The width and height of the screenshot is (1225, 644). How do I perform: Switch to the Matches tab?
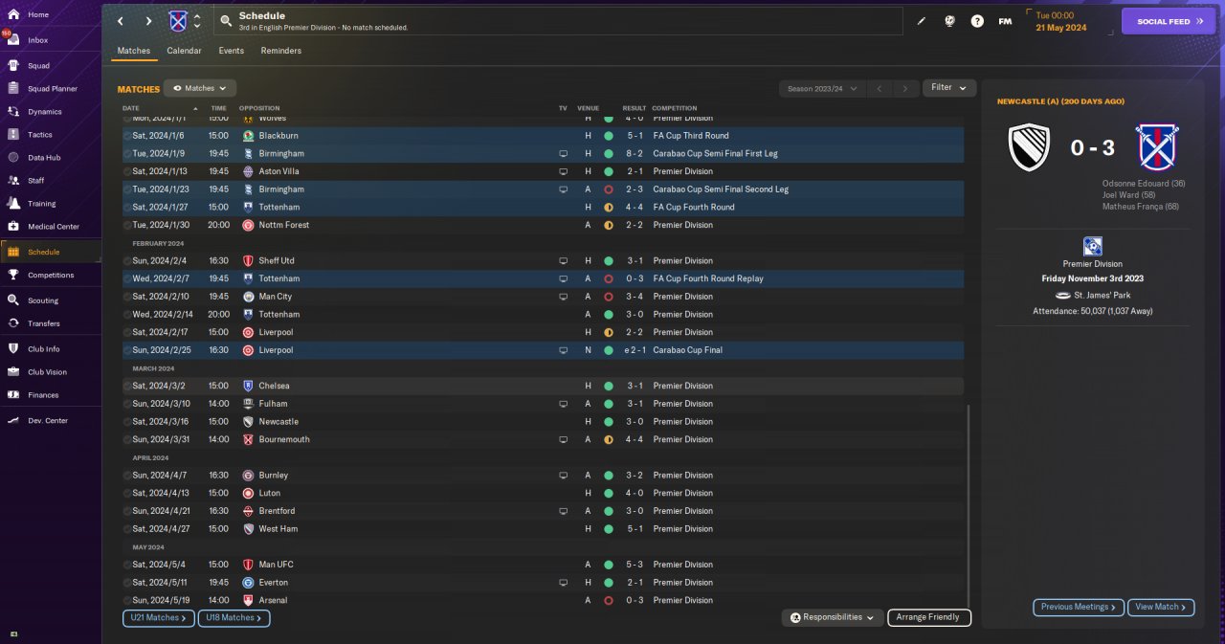point(134,51)
